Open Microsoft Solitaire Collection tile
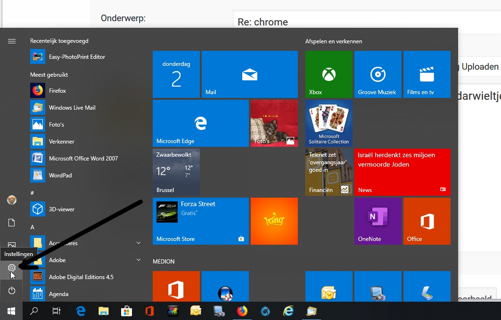501x320 pixels. tap(329, 123)
